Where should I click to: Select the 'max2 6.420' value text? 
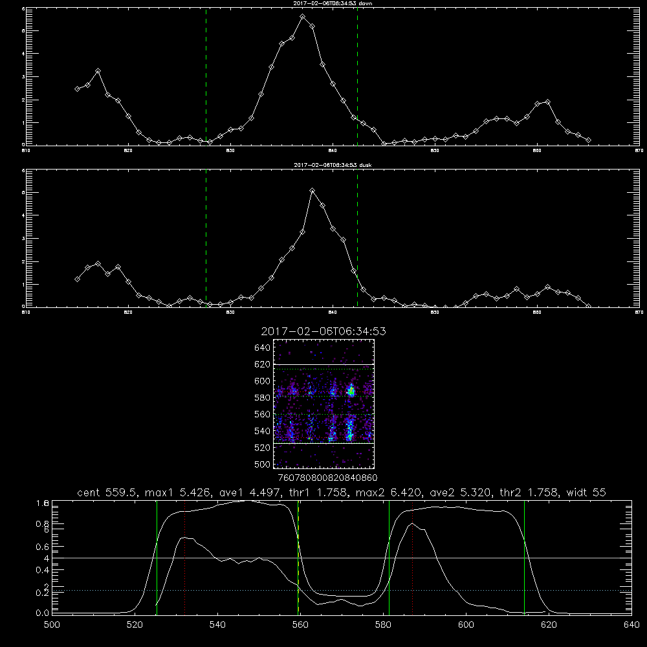(388, 492)
